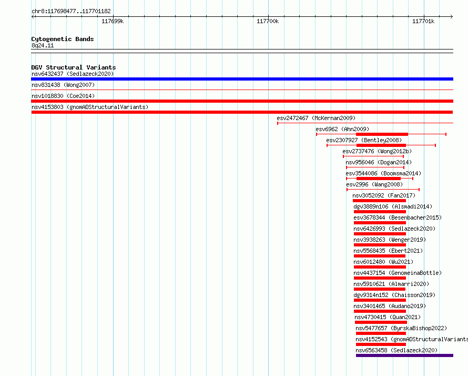Image resolution: width=468 pixels, height=376 pixels.
Task: Click the left arrow of the coordinate ruler
Action: click(x=33, y=16)
